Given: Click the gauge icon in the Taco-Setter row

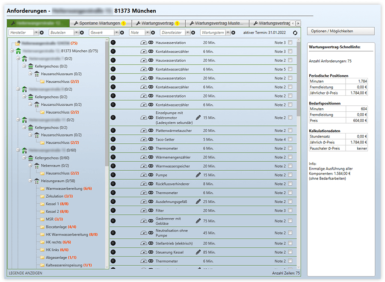Looking at the screenshot, I should pos(143,140).
